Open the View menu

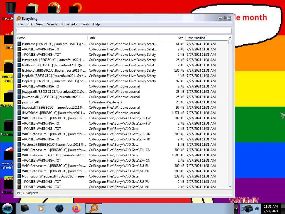click(x=40, y=24)
